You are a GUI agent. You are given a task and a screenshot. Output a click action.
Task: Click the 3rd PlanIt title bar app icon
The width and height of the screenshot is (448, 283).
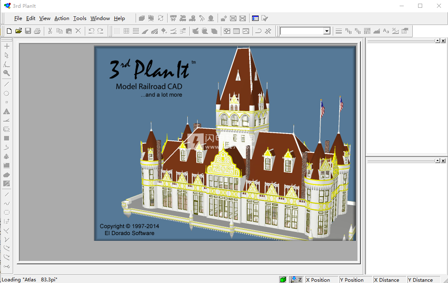[x=7, y=6]
